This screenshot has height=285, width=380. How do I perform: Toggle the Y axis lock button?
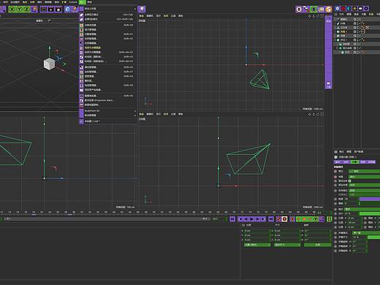19,9
